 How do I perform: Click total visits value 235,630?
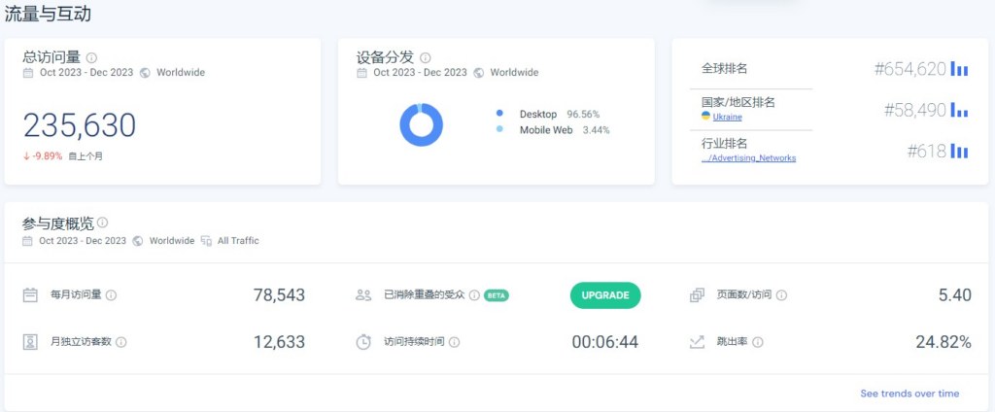pyautogui.click(x=80, y=125)
